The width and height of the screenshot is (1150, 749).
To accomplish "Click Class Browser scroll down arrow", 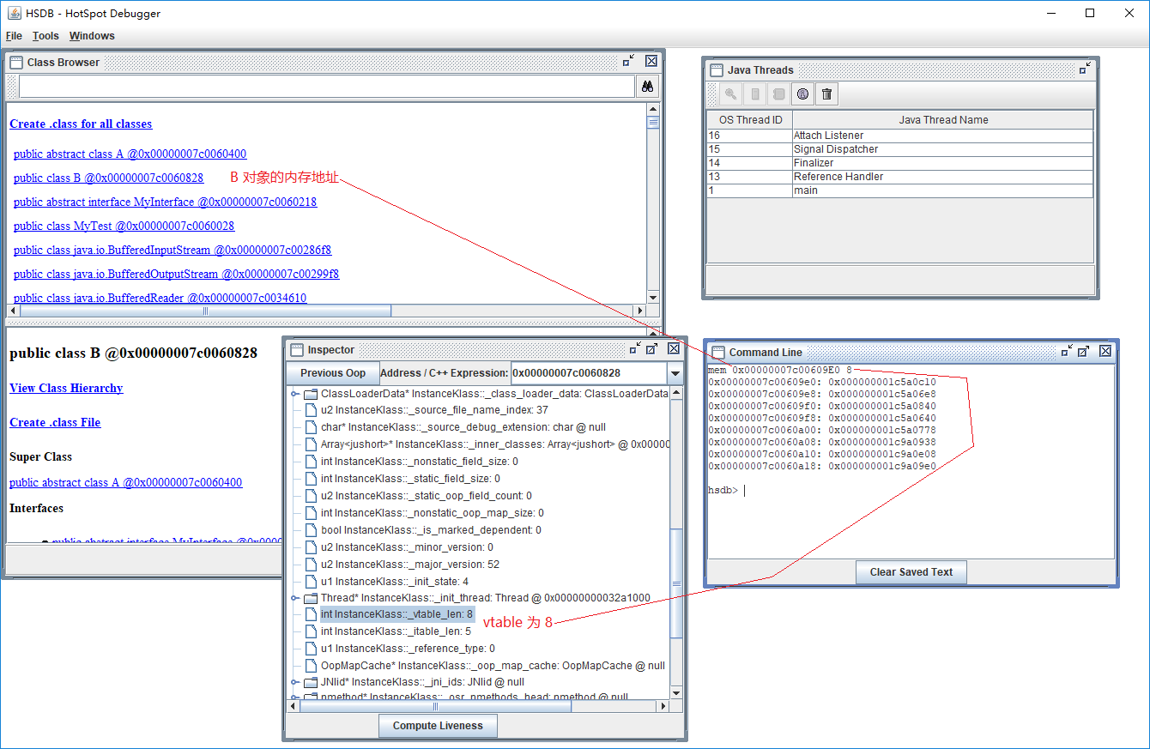I will (x=653, y=297).
